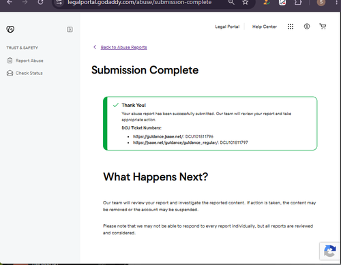Click the Submission Complete heading
The width and height of the screenshot is (341, 265).
145,70
